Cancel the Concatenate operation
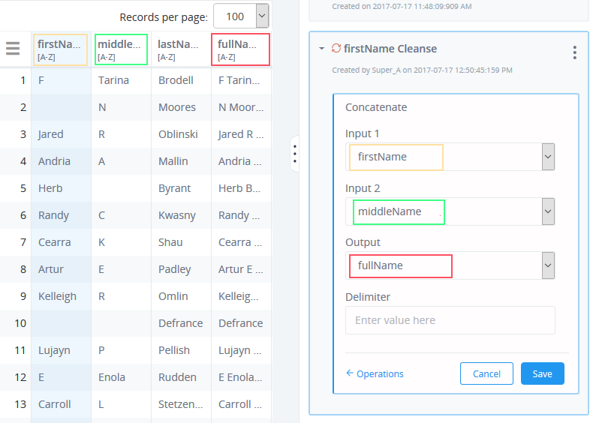Viewport: 593px width, 423px height. (486, 373)
